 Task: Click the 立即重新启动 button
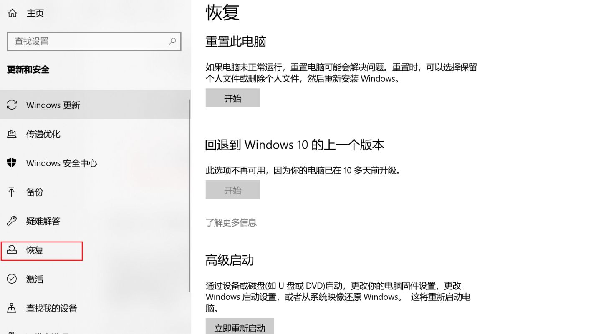240,327
